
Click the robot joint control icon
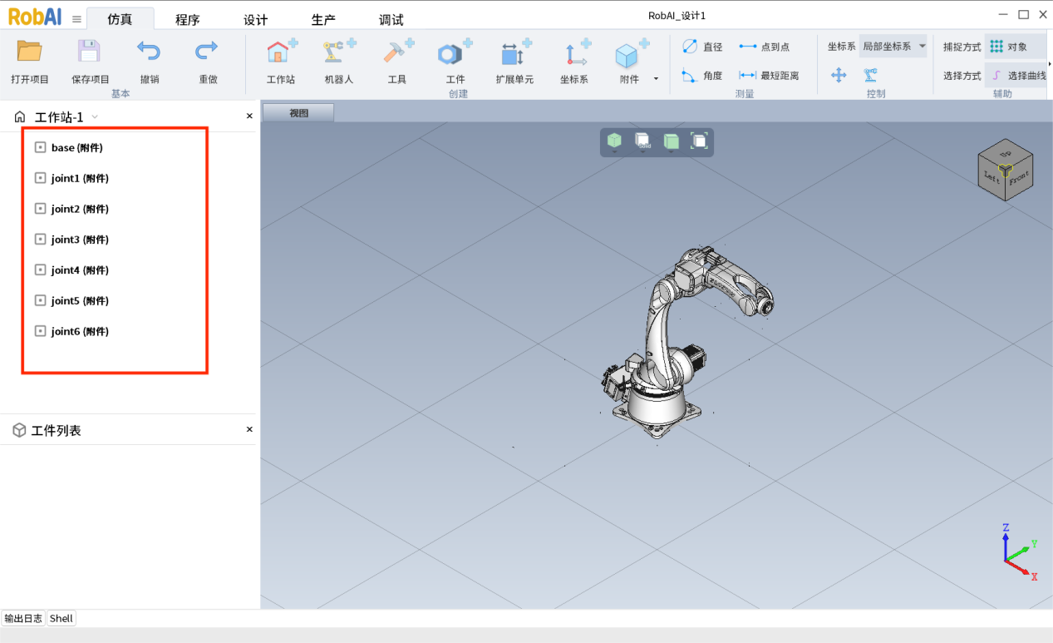click(x=870, y=76)
